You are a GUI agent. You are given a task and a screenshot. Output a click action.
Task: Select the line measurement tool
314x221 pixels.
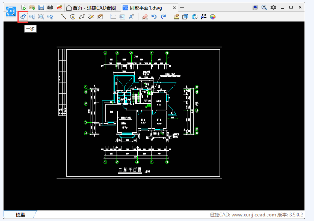63,17
